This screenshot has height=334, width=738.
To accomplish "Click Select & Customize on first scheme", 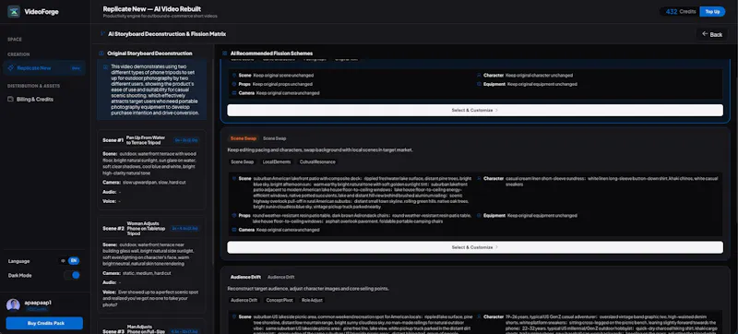I will coord(475,110).
